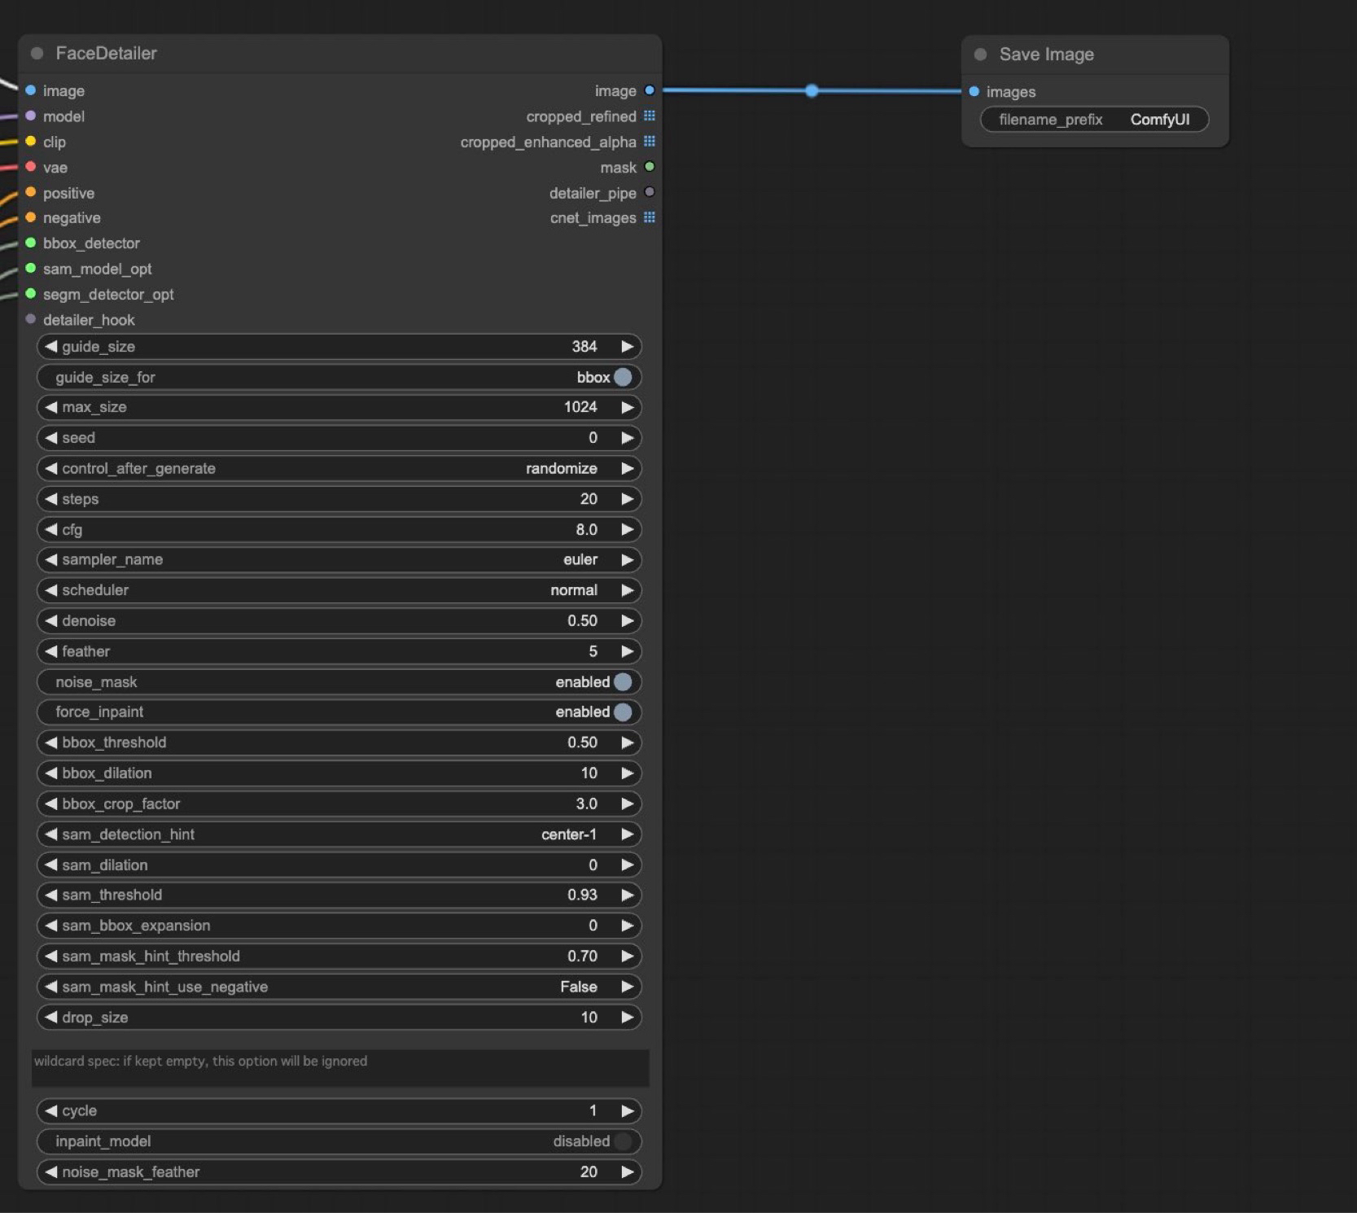The height and width of the screenshot is (1213, 1357).
Task: Click the image output port on FaceDetailer
Action: [x=649, y=90]
